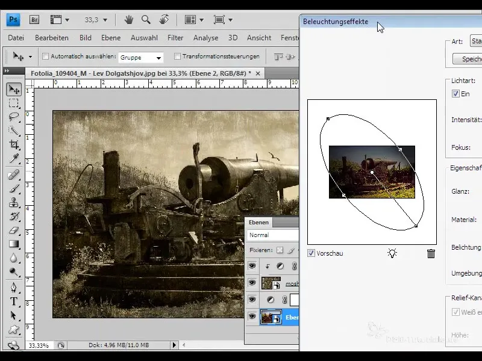This screenshot has height=361, width=482.
Task: Select the Zoom magnifier in application bar
Action: pos(146,20)
